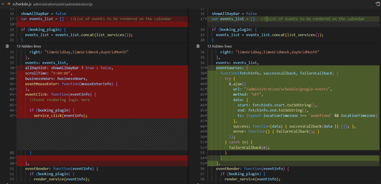Screen dimensions: 381x184
Task: Click the unfold icon in the right diff pane
Action: [198, 46]
